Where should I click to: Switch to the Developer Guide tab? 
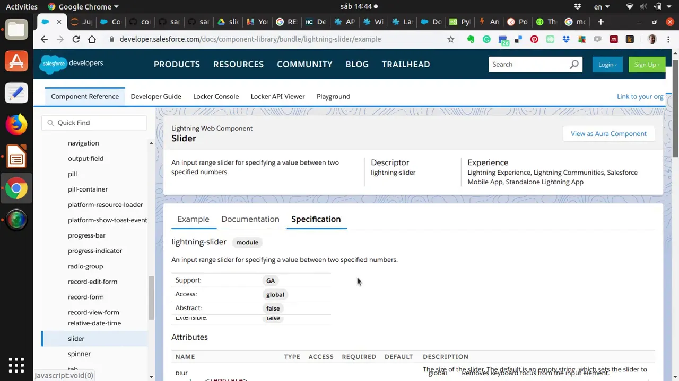[156, 96]
